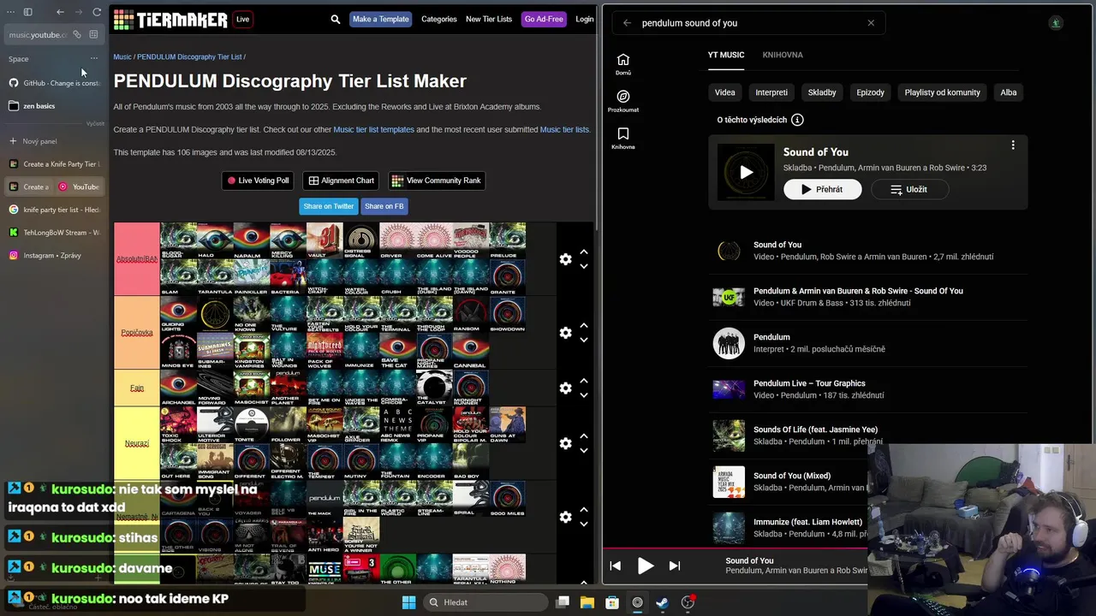1096x616 pixels.
Task: Click the yellow Neurazí tier label
Action: click(137, 443)
